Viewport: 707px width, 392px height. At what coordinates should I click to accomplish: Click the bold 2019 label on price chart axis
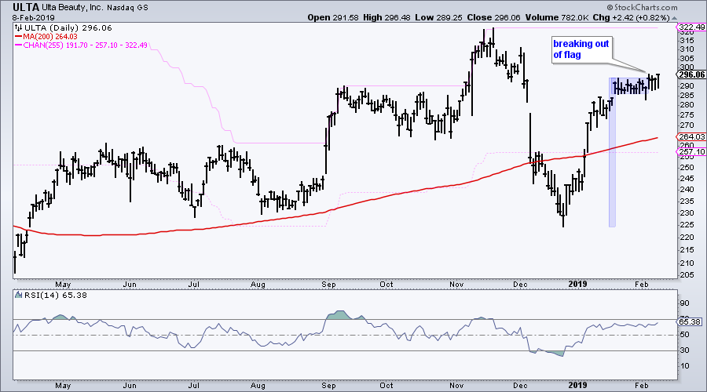[577, 285]
